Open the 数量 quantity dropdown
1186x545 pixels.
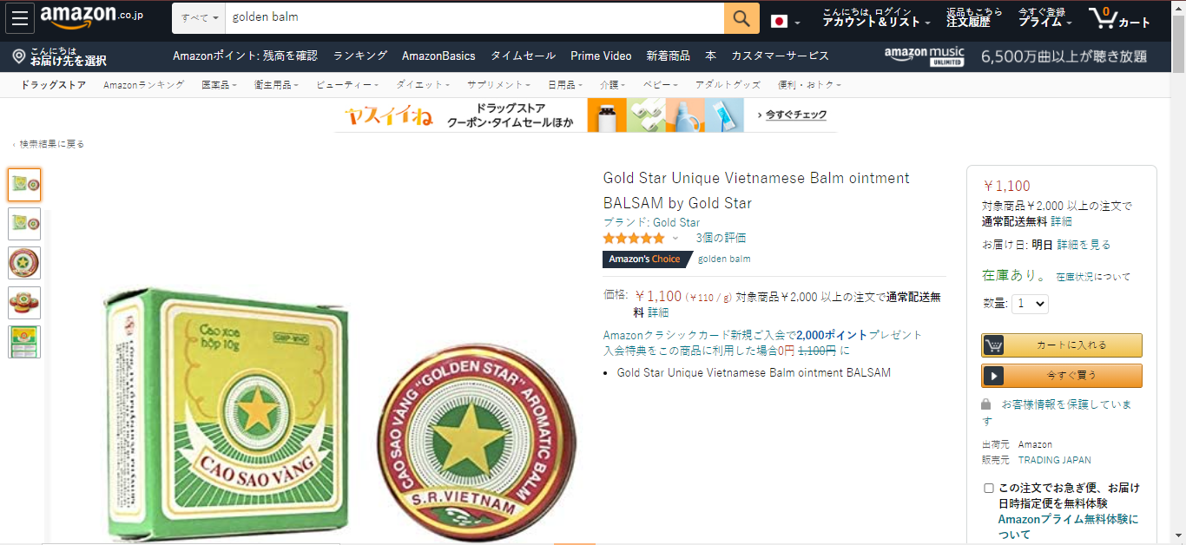(x=1030, y=304)
